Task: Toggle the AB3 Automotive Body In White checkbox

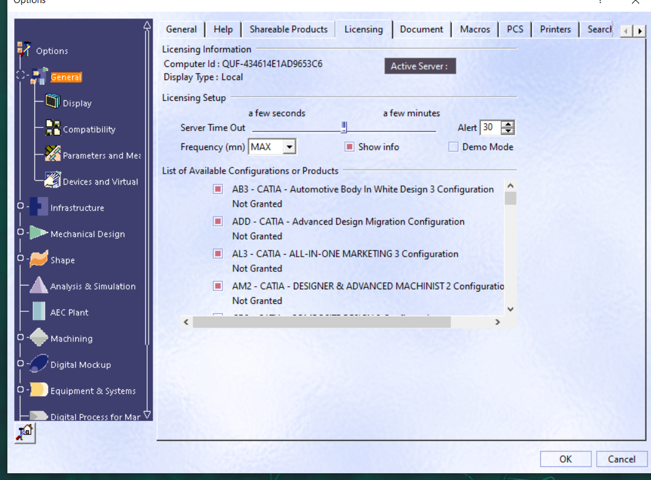Action: pyautogui.click(x=218, y=189)
